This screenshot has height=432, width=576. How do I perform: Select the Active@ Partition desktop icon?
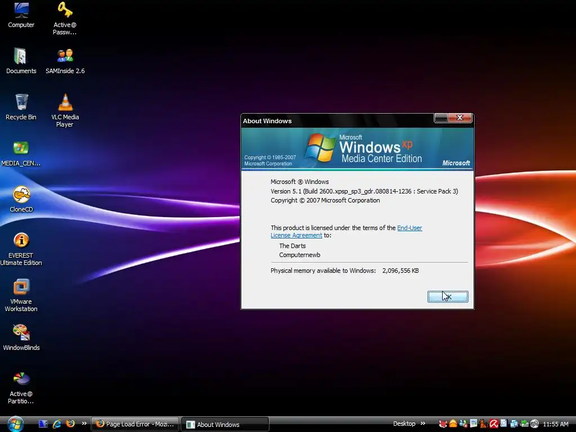coord(21,388)
